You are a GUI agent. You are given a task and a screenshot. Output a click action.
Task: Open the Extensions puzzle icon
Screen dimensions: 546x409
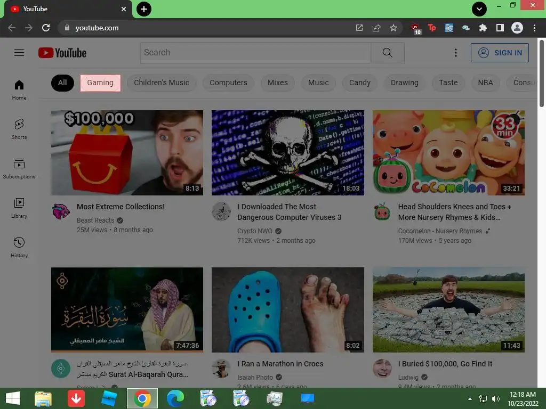pyautogui.click(x=483, y=28)
